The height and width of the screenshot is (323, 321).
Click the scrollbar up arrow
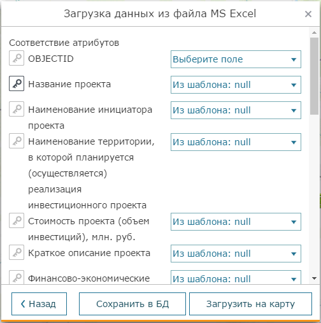pyautogui.click(x=314, y=32)
